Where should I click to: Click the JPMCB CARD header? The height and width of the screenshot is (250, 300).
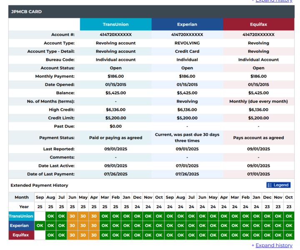tap(151, 12)
